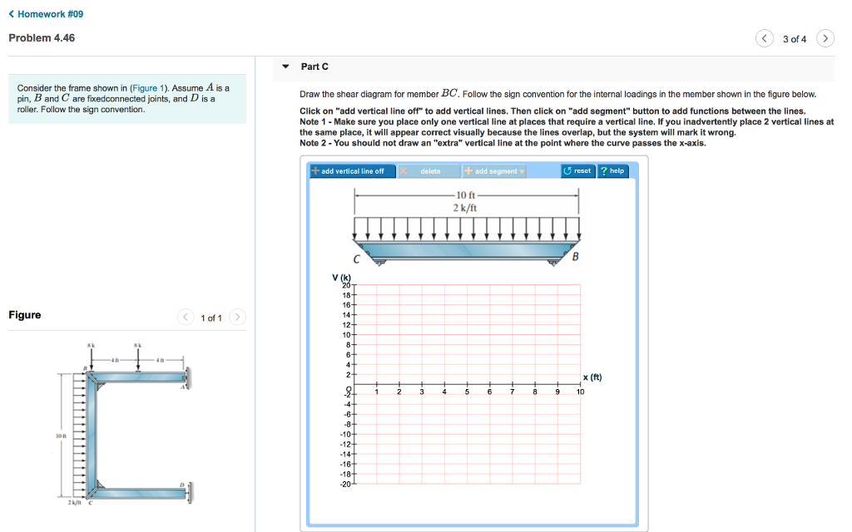Click the plus icon on add segment
Viewport: 852px width, 532px height.
[468, 170]
